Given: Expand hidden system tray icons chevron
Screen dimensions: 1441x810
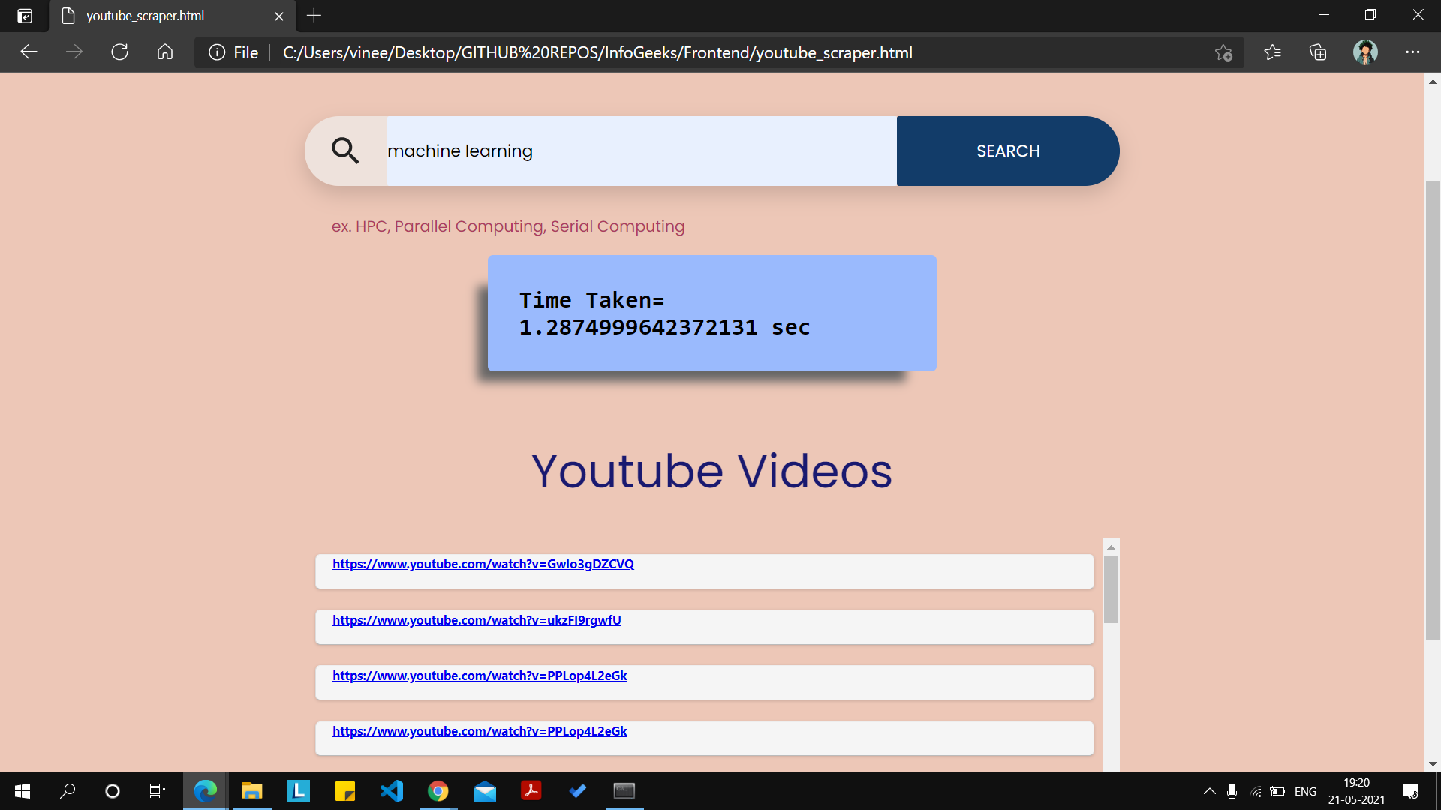Looking at the screenshot, I should (x=1209, y=791).
